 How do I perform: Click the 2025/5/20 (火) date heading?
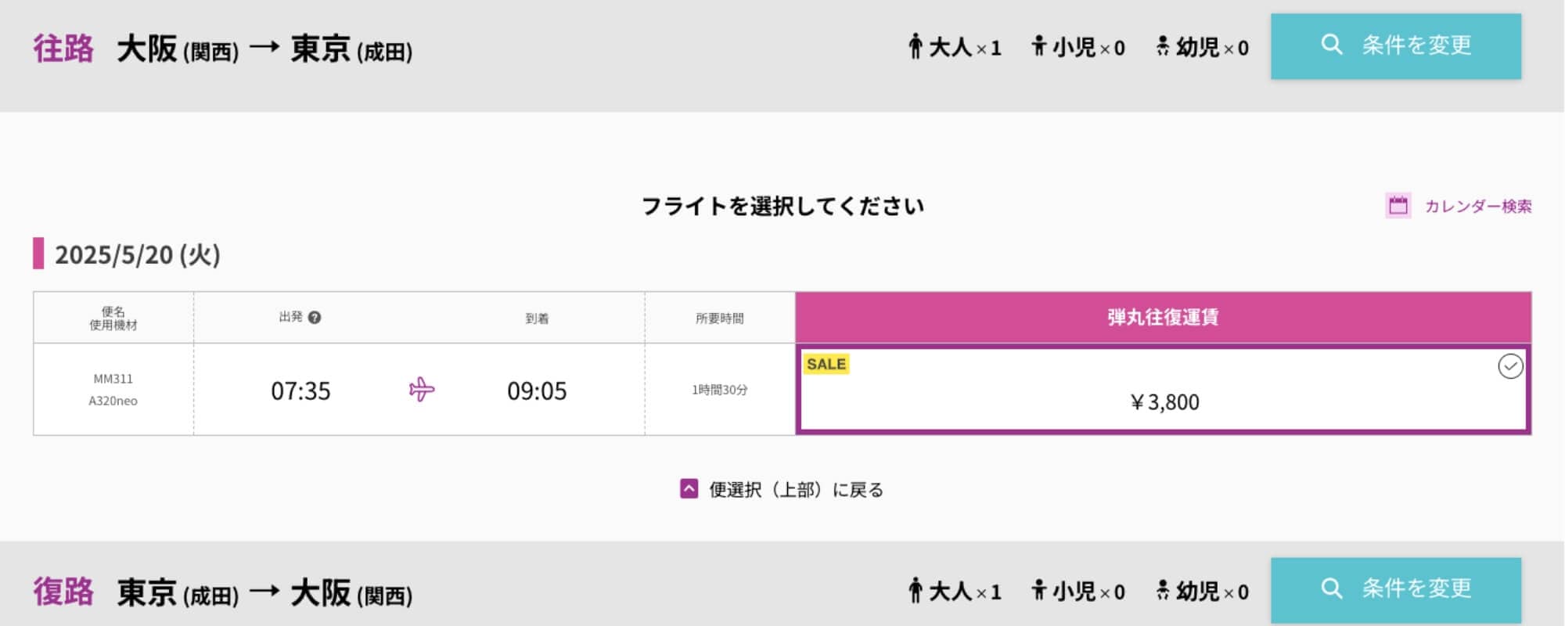pos(138,254)
